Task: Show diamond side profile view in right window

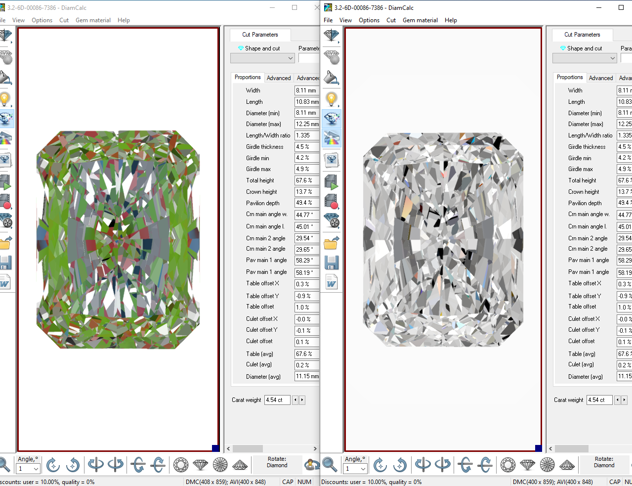Action: 528,465
